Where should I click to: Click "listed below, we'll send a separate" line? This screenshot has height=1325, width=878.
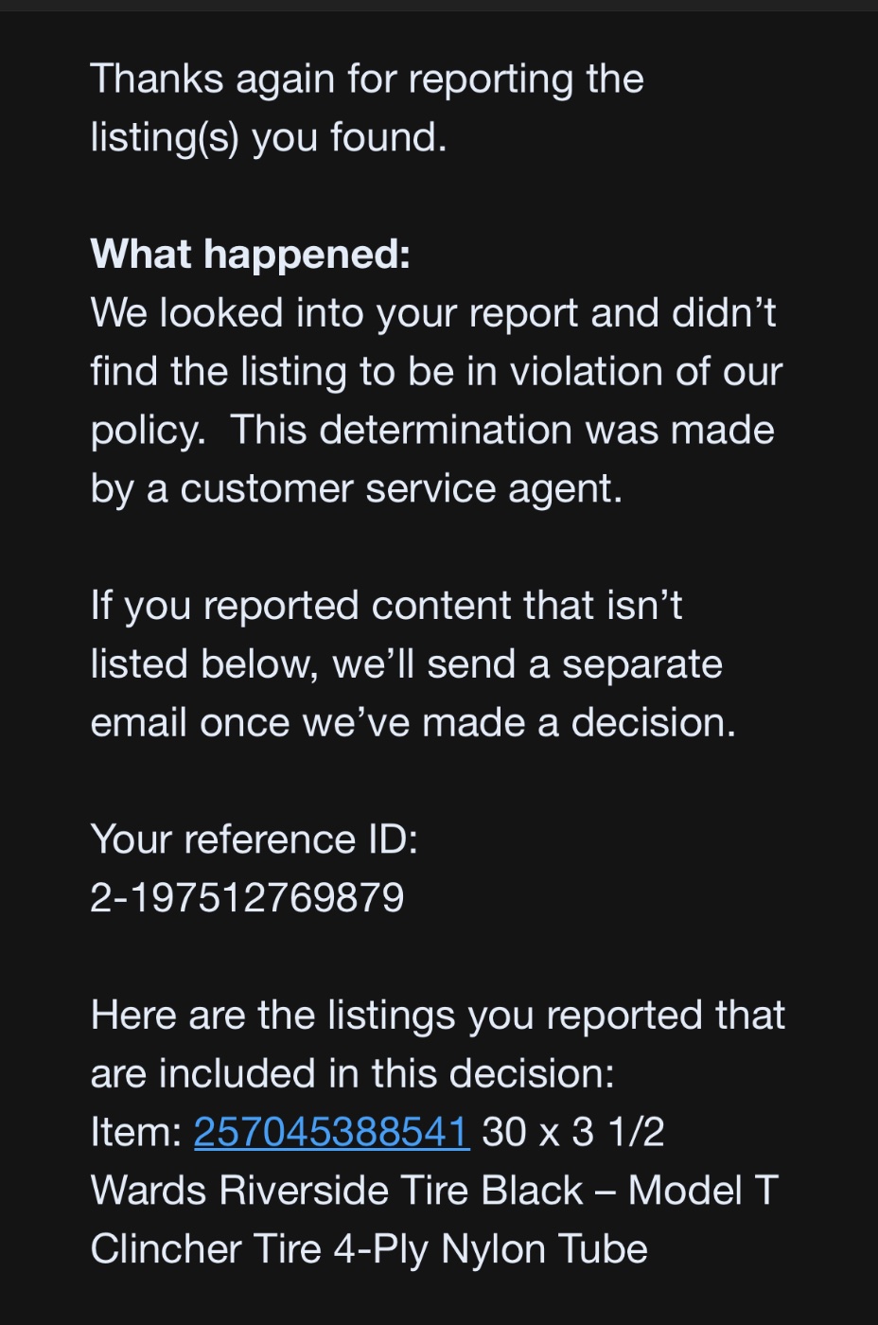click(x=406, y=664)
